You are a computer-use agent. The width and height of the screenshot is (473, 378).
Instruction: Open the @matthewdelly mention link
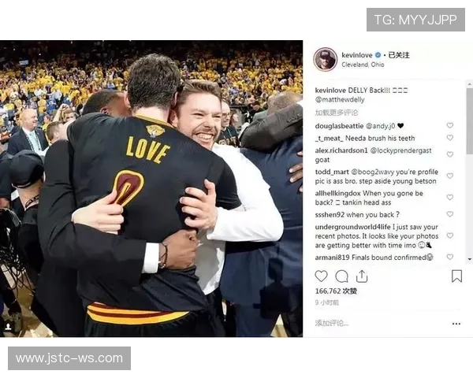(340, 99)
